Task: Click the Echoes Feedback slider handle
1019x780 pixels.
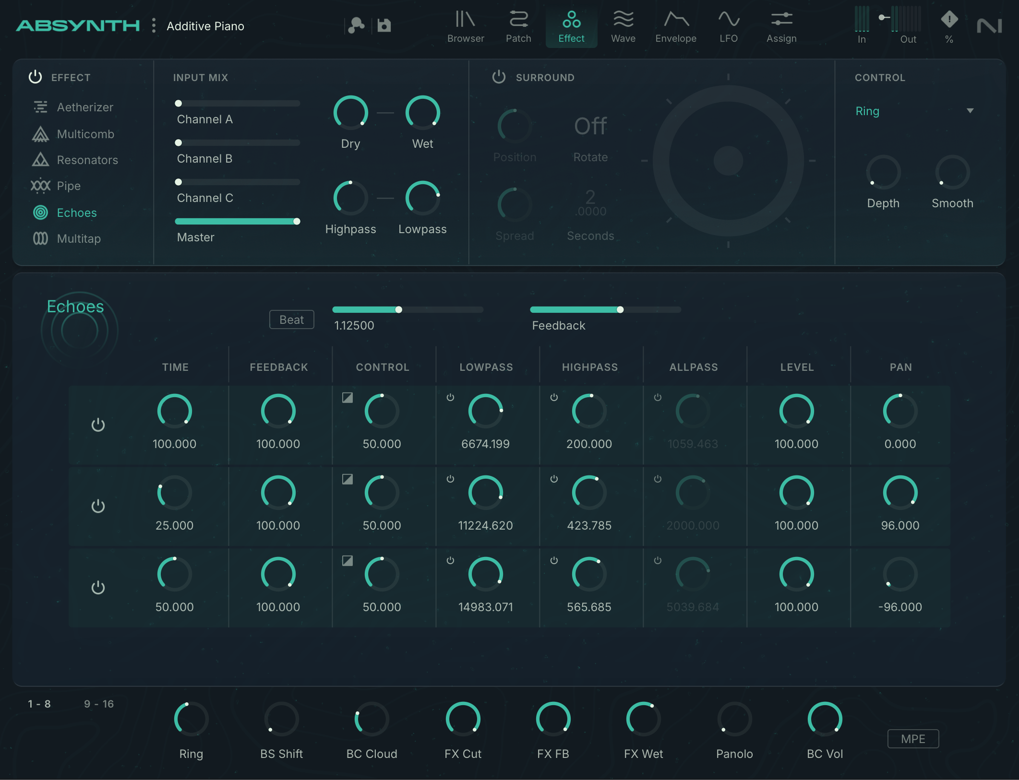Action: tap(620, 310)
